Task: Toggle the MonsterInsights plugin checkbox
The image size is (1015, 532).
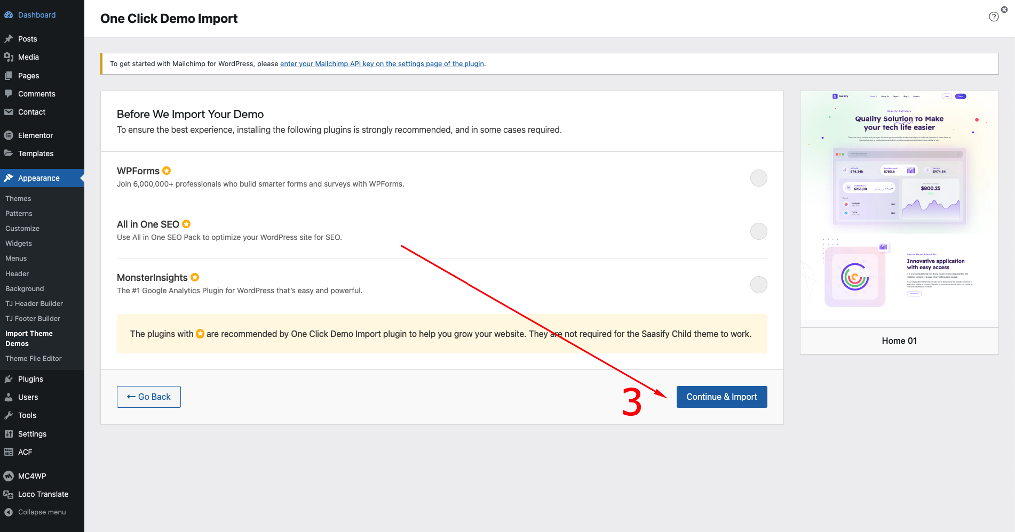Action: (x=758, y=285)
